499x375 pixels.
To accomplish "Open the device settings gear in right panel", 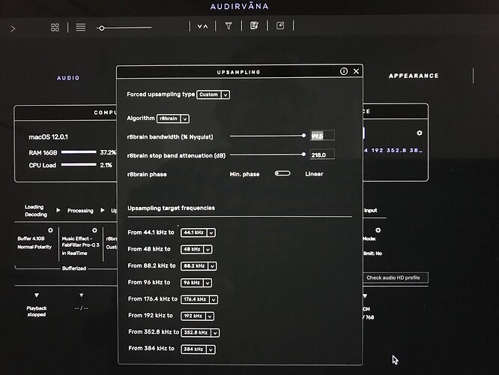I will [420, 133].
